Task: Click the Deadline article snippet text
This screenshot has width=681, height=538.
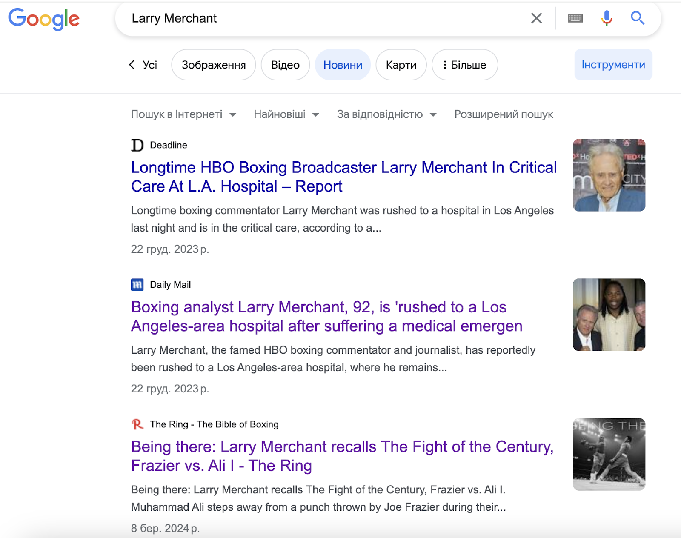Action: (x=342, y=219)
